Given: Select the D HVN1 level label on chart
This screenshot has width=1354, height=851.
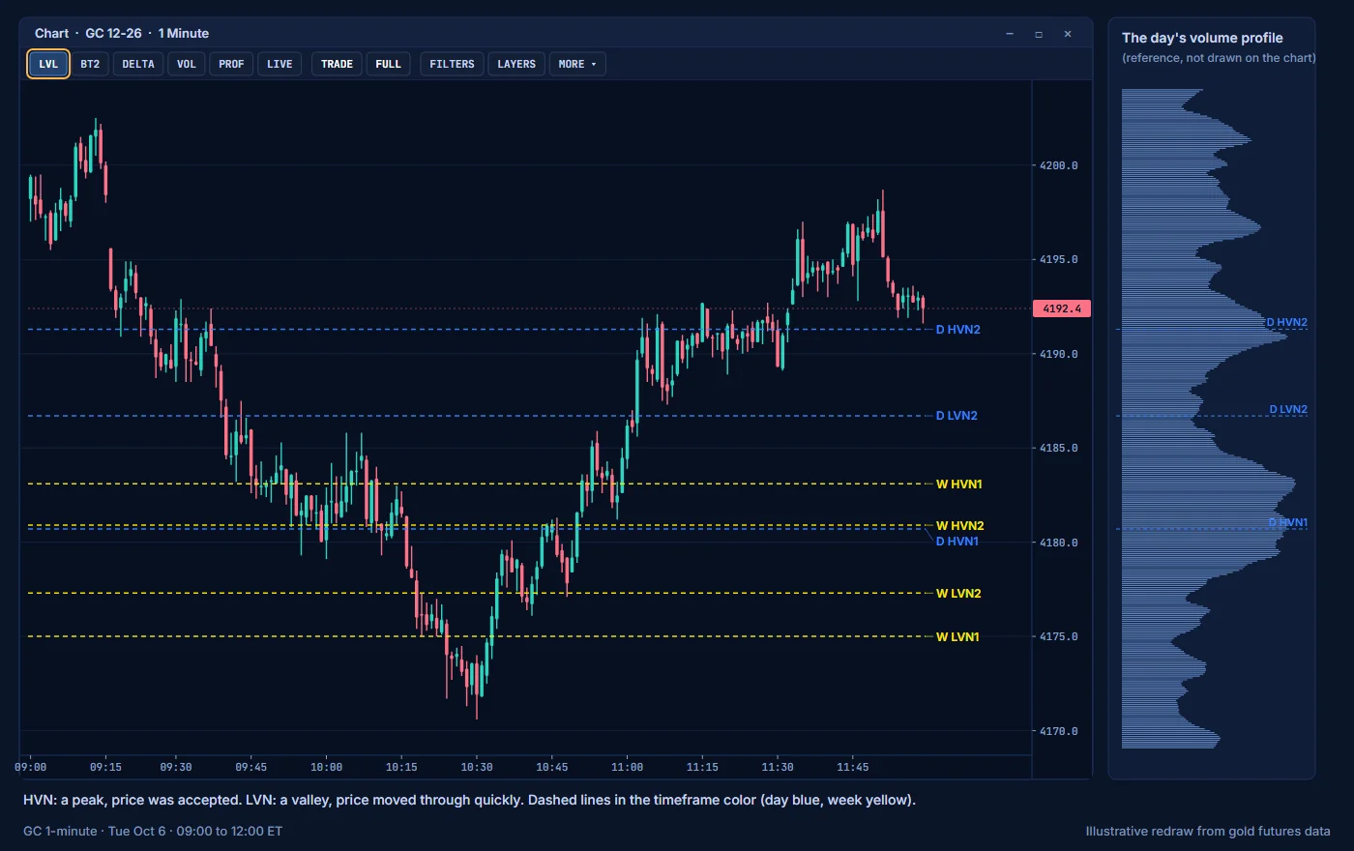Looking at the screenshot, I should pyautogui.click(x=957, y=542).
